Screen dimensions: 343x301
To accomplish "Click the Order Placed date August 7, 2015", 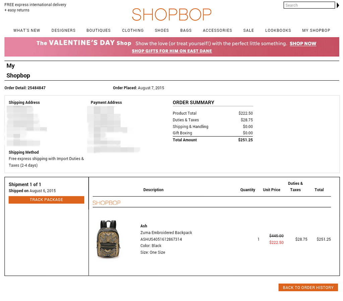I will [x=151, y=88].
